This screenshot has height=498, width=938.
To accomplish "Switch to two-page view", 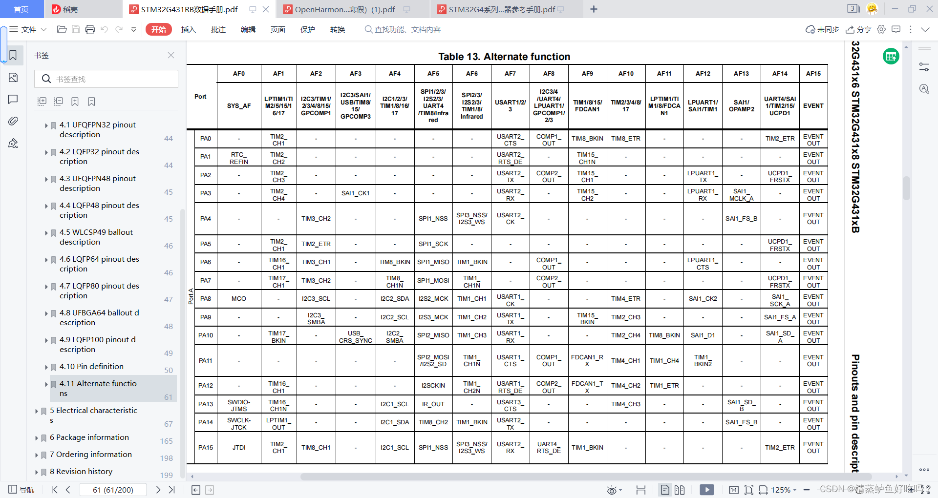I will (680, 490).
